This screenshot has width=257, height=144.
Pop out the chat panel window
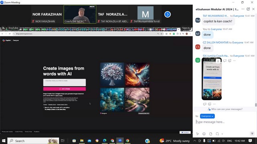pyautogui.click(x=248, y=9)
